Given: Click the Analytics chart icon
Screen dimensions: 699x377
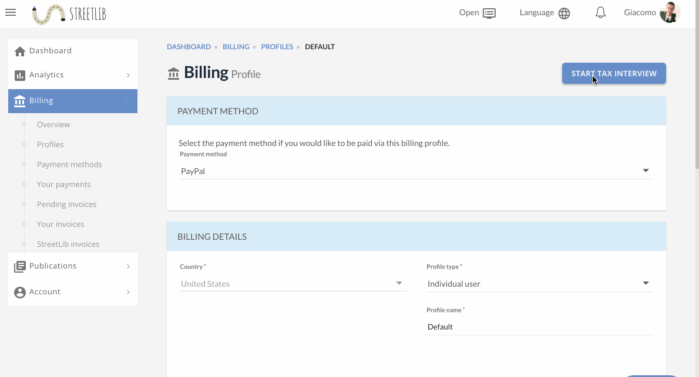Looking at the screenshot, I should point(19,75).
